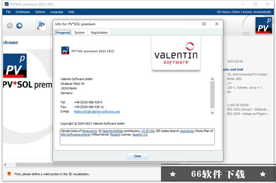Image resolution: width=276 pixels, height=183 pixels.
Task: Click the horizontal scrollbar left arrow
Action: pos(6,165)
